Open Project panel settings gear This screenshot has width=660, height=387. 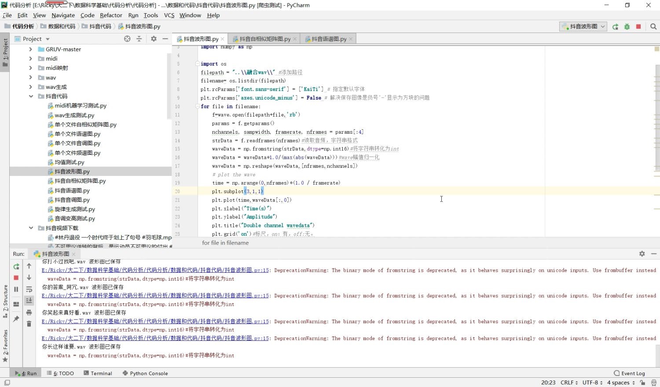click(x=154, y=39)
